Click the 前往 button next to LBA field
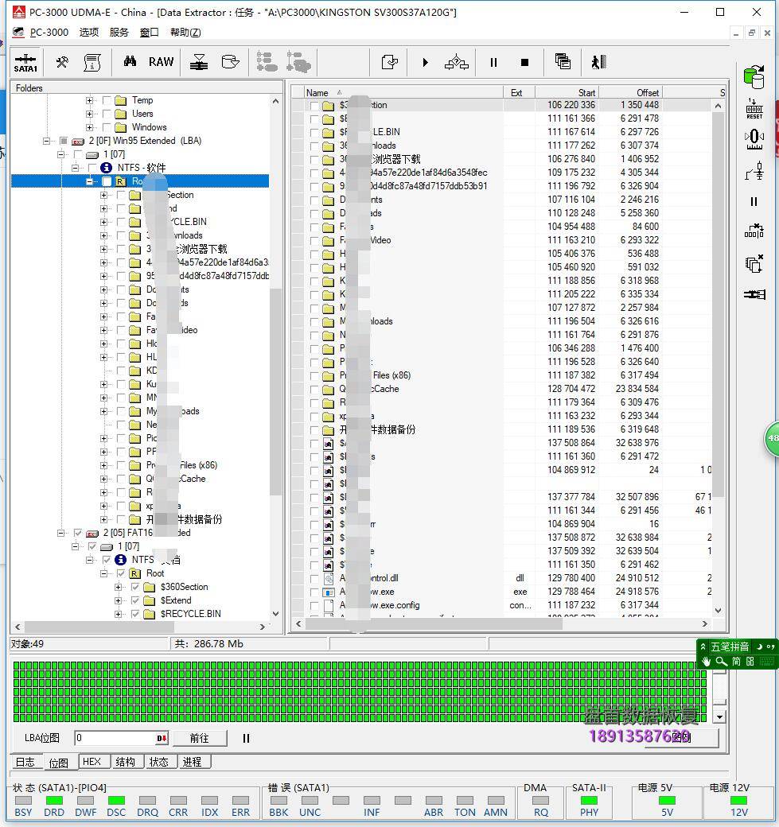Screen dimensions: 779x827 pyautogui.click(x=199, y=738)
